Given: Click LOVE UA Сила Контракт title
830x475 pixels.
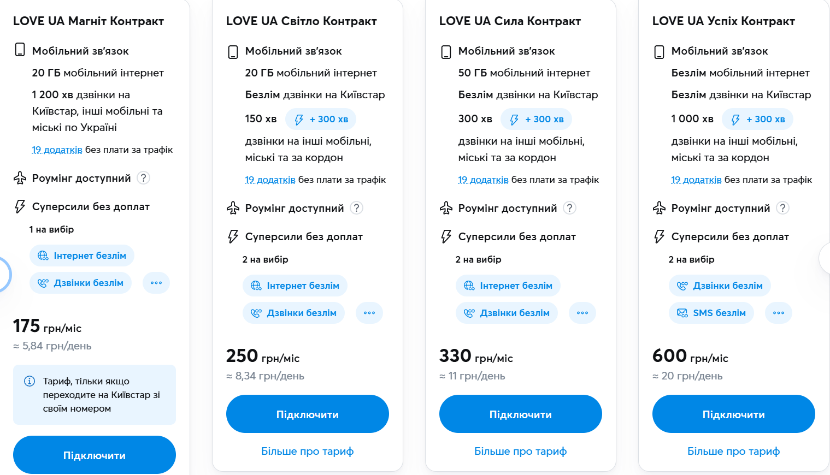Looking at the screenshot, I should (510, 21).
